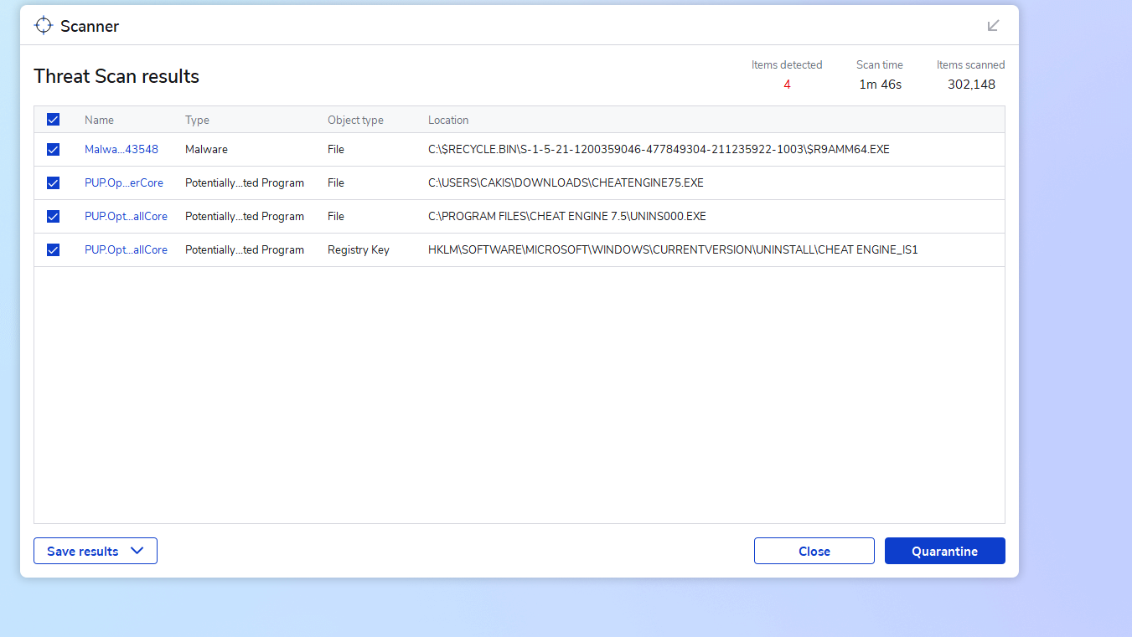Viewport: 1132px width, 637px height.
Task: Uncheck the Registry Key row checkbox
Action: (x=53, y=249)
